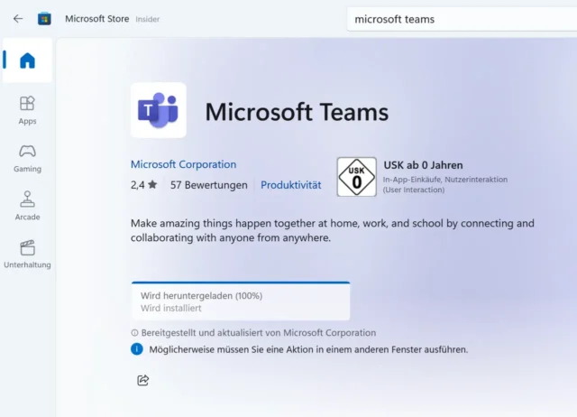Open the Unterhaltung section in sidebar
The image size is (577, 417).
pos(27,255)
